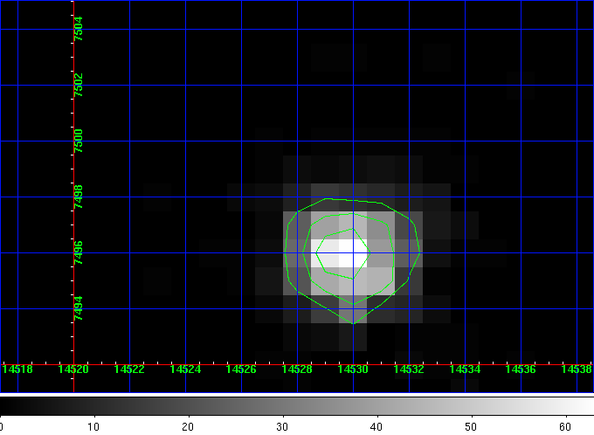Click colorbar tick label 60

pos(565,427)
